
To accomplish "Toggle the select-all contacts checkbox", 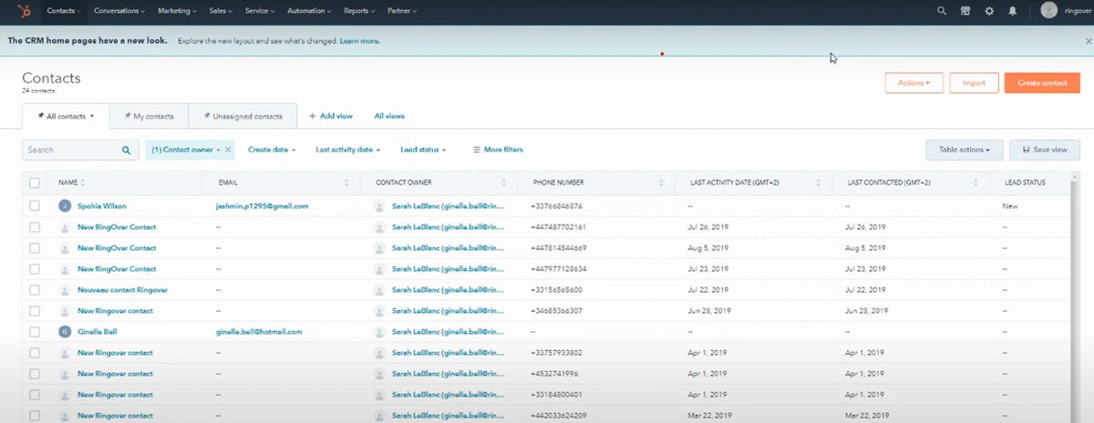I will point(35,183).
